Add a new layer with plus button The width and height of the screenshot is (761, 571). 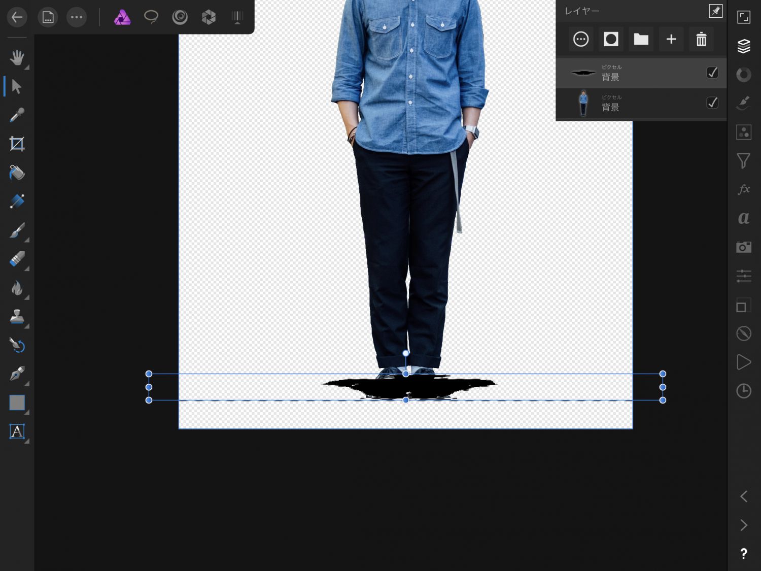(671, 39)
